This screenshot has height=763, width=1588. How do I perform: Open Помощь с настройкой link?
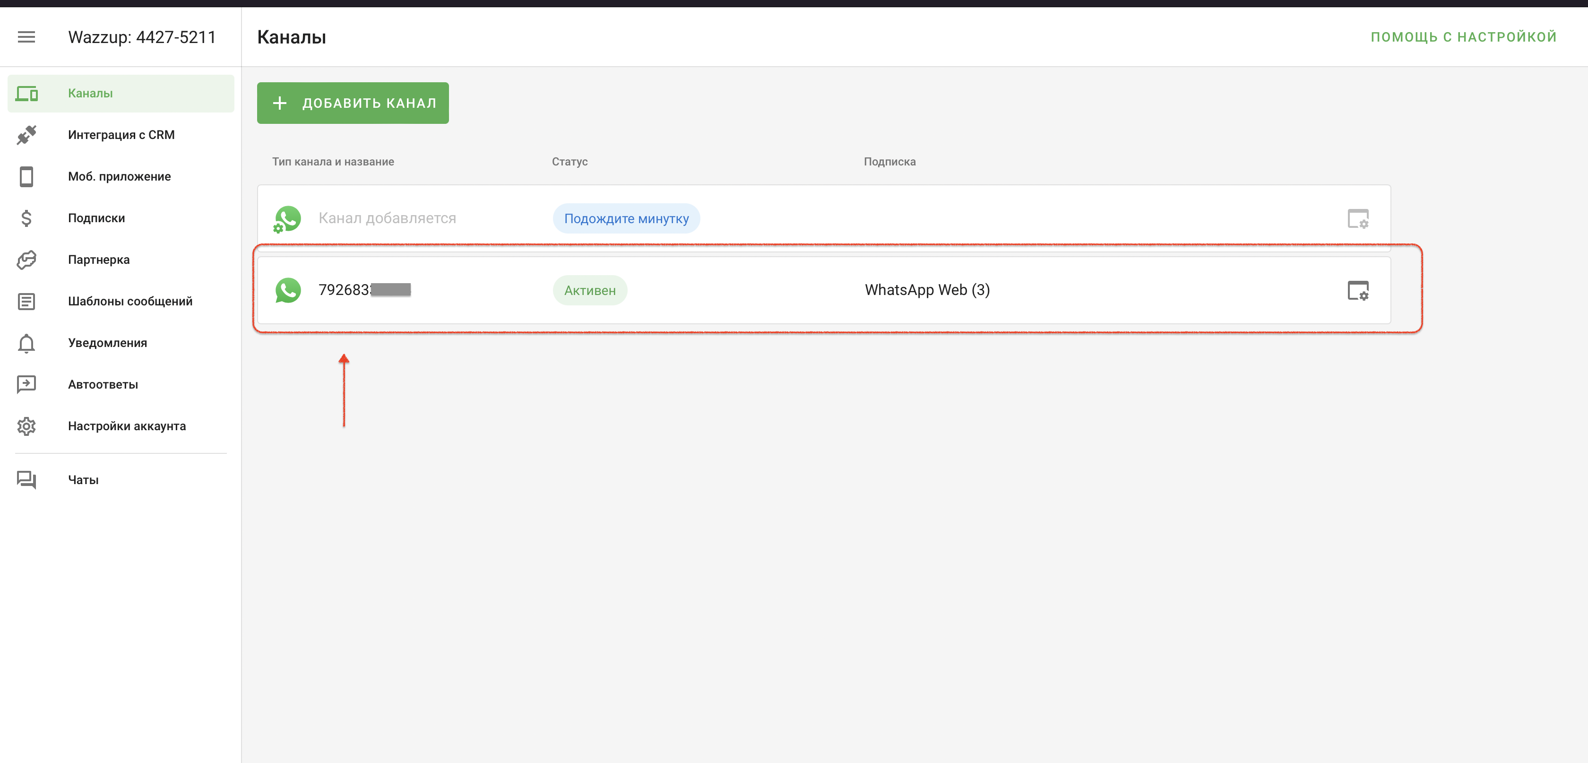[x=1464, y=37]
